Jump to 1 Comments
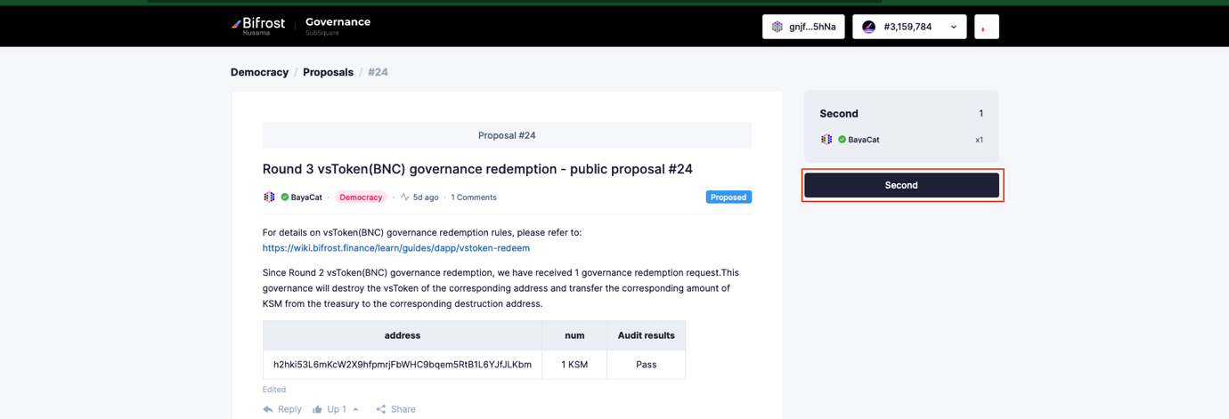1229x419 pixels. coord(474,197)
